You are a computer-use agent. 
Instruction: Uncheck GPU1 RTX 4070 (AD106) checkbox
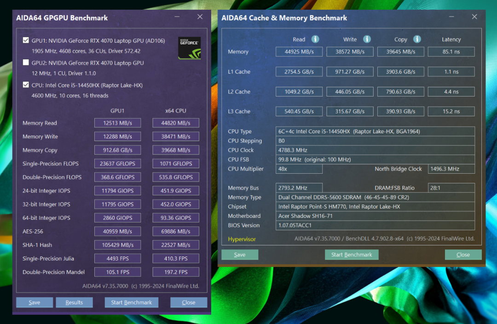pos(26,40)
